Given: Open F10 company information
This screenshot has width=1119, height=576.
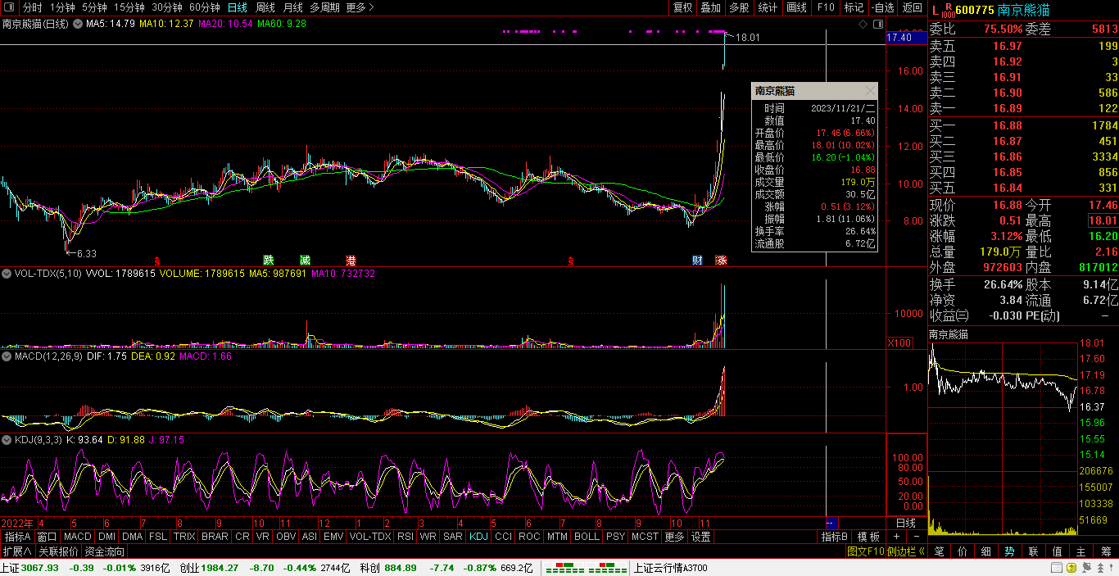Looking at the screenshot, I should (x=825, y=7).
